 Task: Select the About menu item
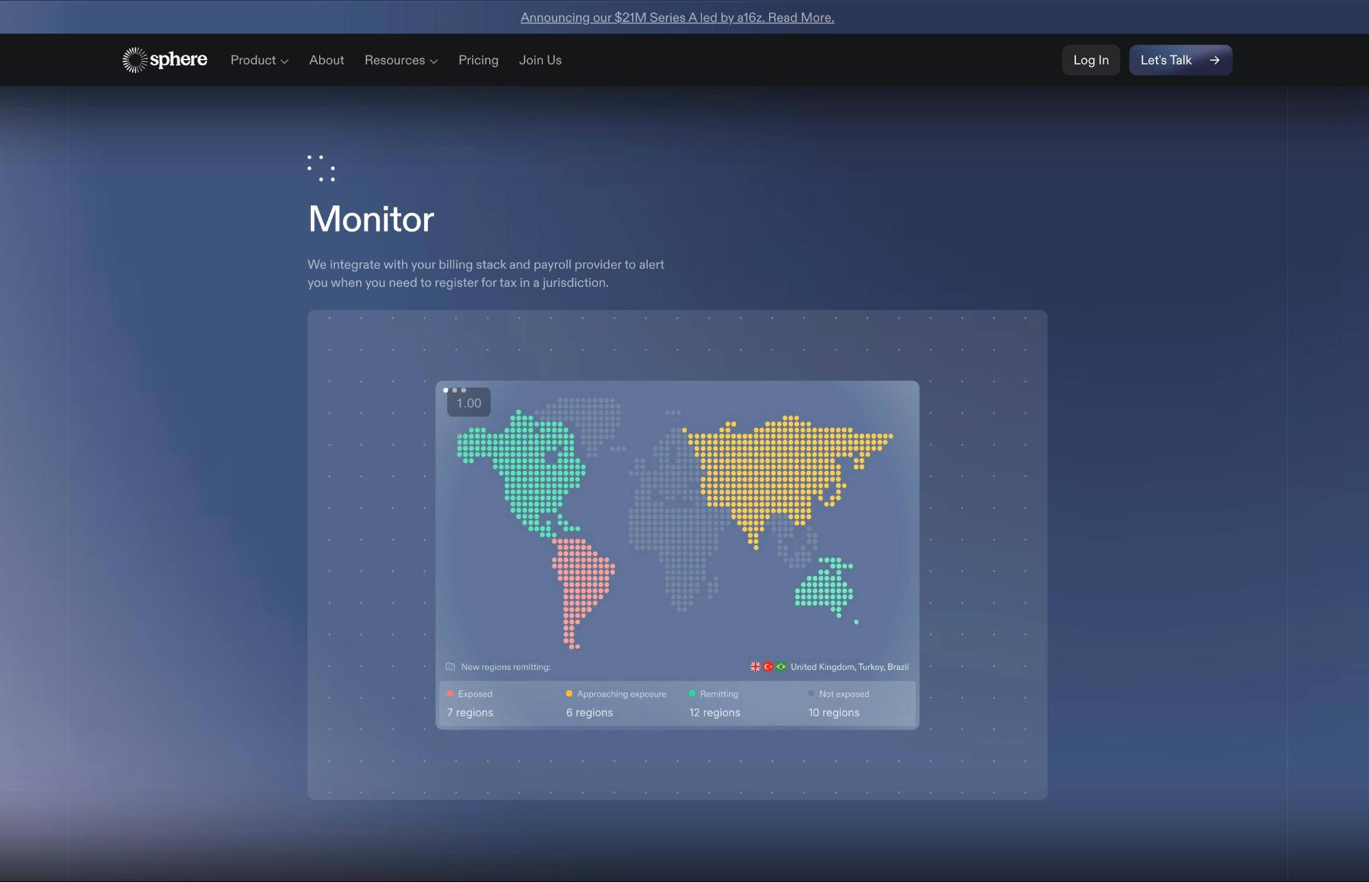click(x=326, y=60)
